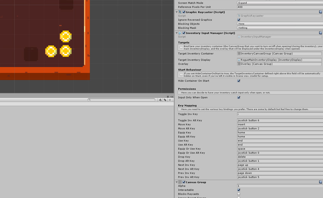Screen dimensions: 323x198
Task: Collapse the Graphic Raycaster component foldout
Action: 176,12
